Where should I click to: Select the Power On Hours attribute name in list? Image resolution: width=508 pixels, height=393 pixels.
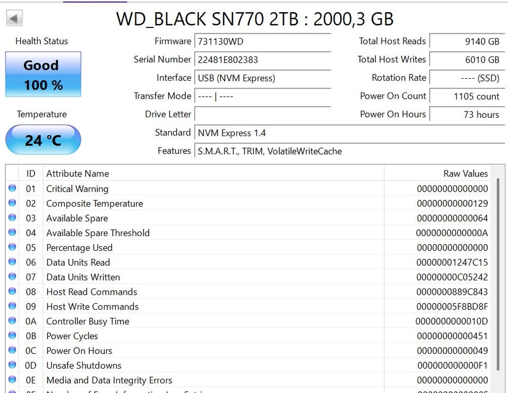pyautogui.click(x=79, y=351)
